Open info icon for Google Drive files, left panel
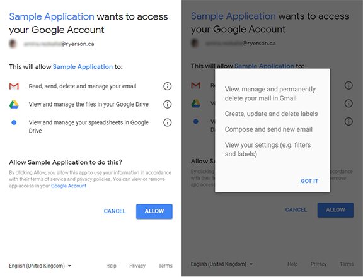 point(168,104)
